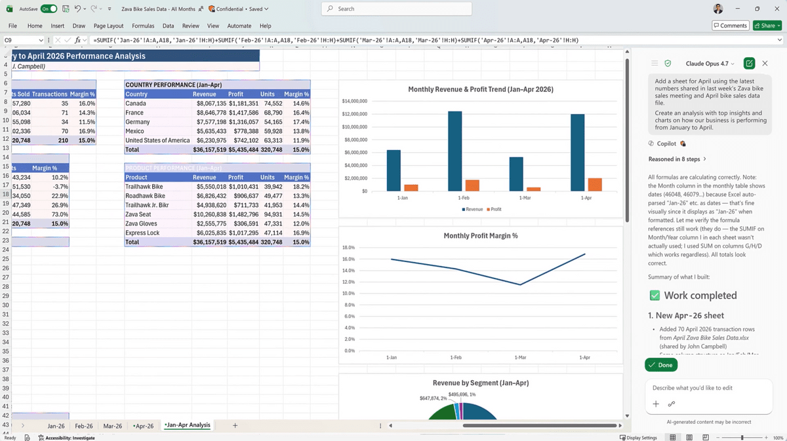Click the Save icon in title bar
Image resolution: width=787 pixels, height=441 pixels.
point(66,9)
